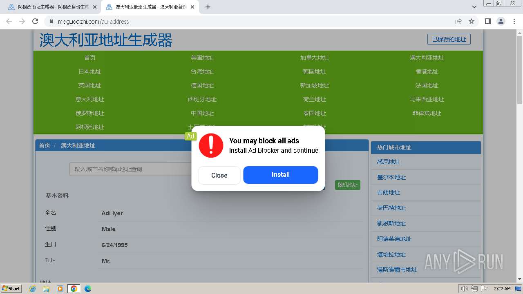The width and height of the screenshot is (523, 294).
Task: Open Chrome three-dot menu
Action: point(514,21)
